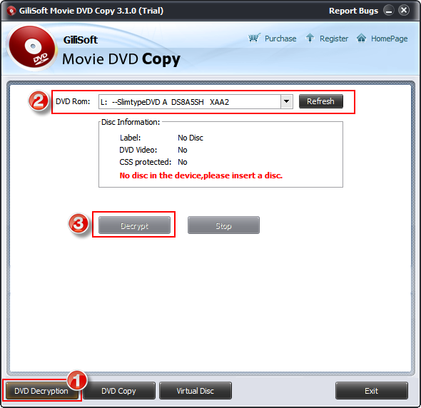Minimize the GiliSoft window

(x=388, y=11)
